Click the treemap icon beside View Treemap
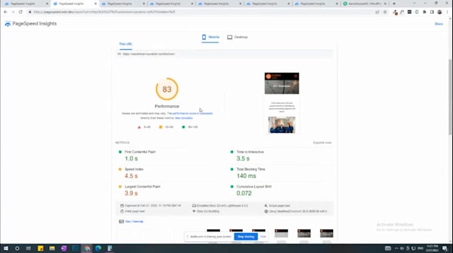This screenshot has width=453, height=253. (121, 221)
